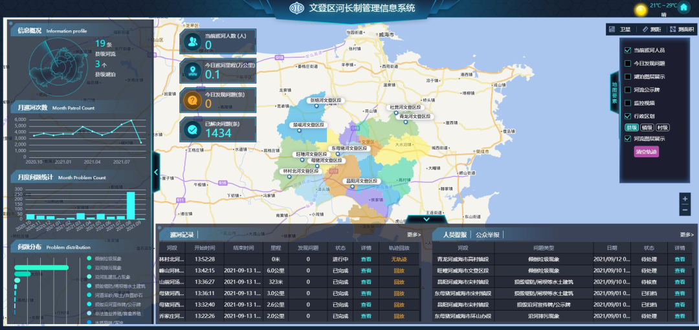Click the 已解决问题 checkmark icon
699x330 pixels.
(x=192, y=129)
